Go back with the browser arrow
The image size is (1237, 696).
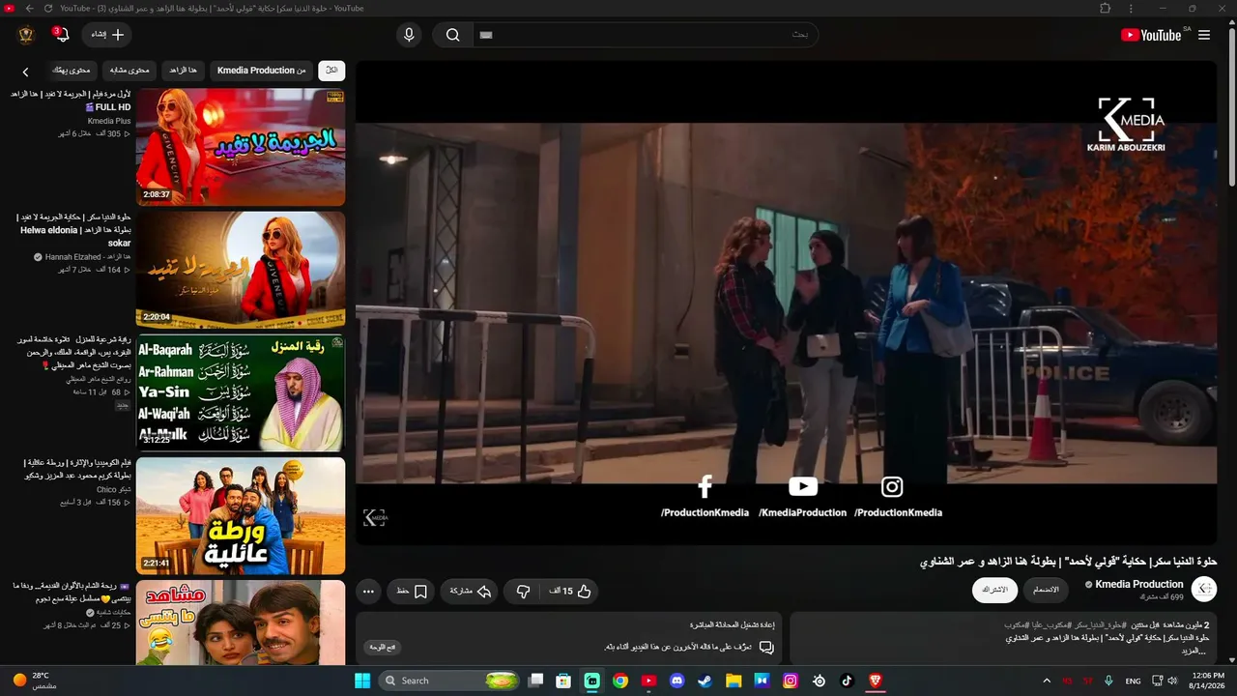(x=29, y=8)
